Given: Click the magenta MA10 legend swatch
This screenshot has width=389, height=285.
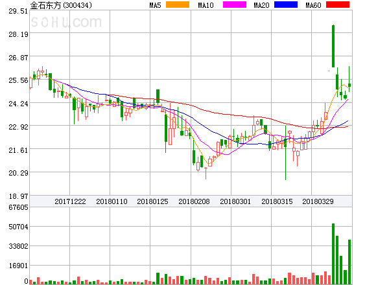Looking at the screenshot, I should pos(235,5).
